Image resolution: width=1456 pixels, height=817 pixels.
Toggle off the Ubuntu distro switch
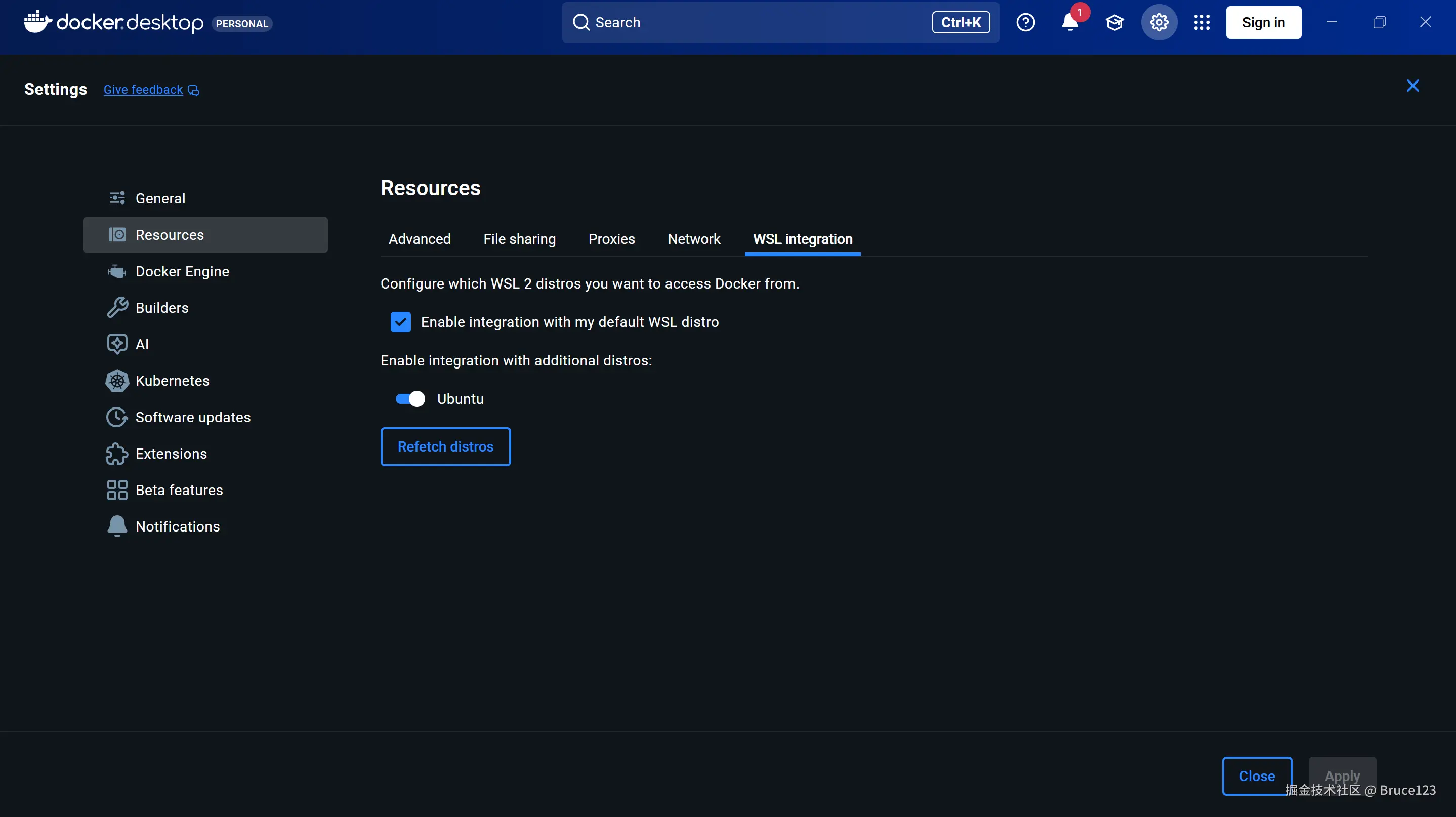[x=410, y=399]
